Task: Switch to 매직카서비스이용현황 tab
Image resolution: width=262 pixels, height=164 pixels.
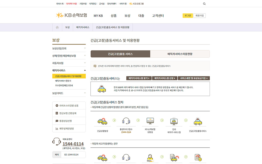Action: [180, 54]
